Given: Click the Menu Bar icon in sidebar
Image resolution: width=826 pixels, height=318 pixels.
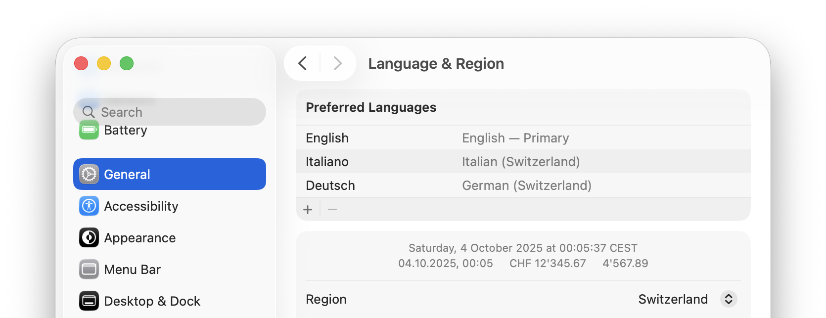Looking at the screenshot, I should click(x=89, y=269).
